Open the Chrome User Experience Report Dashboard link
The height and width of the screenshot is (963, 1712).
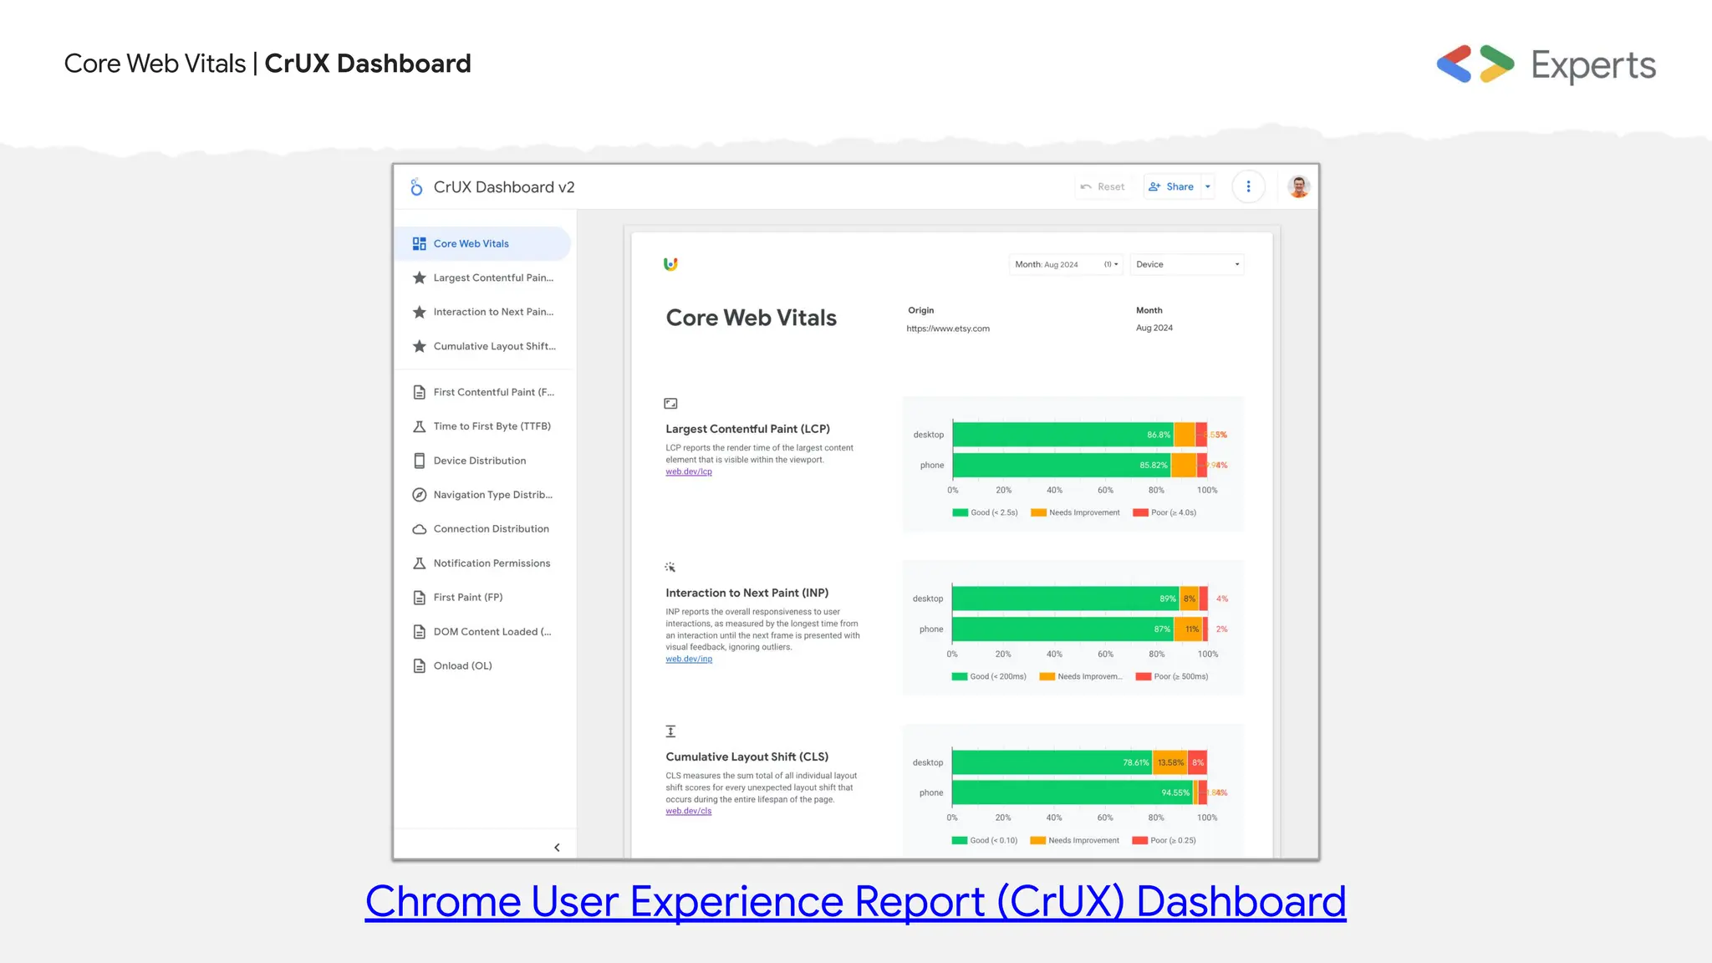[855, 902]
